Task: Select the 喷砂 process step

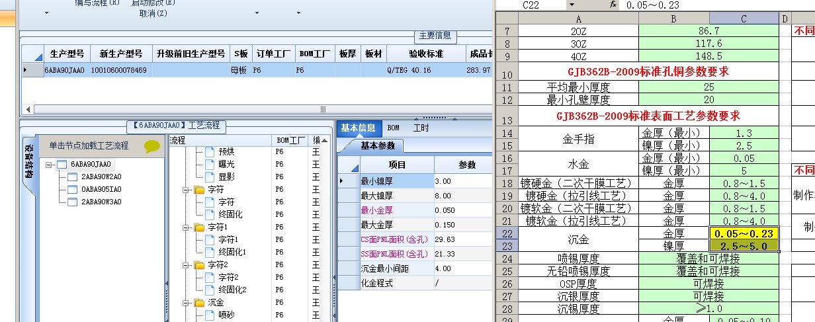Action: pos(226,315)
